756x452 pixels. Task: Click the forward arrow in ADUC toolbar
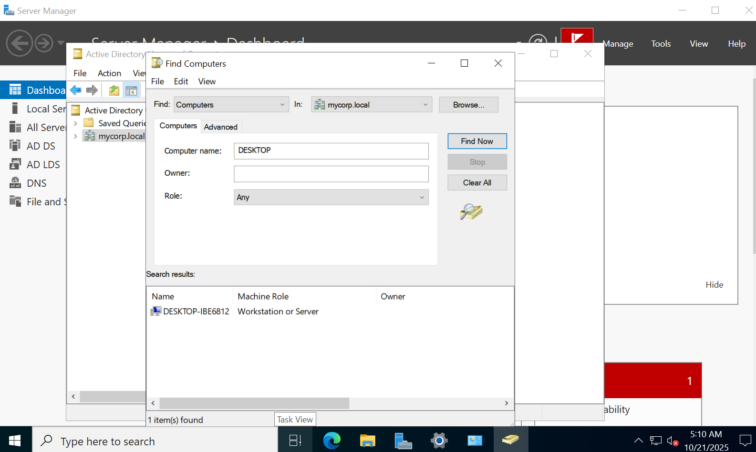pyautogui.click(x=92, y=90)
